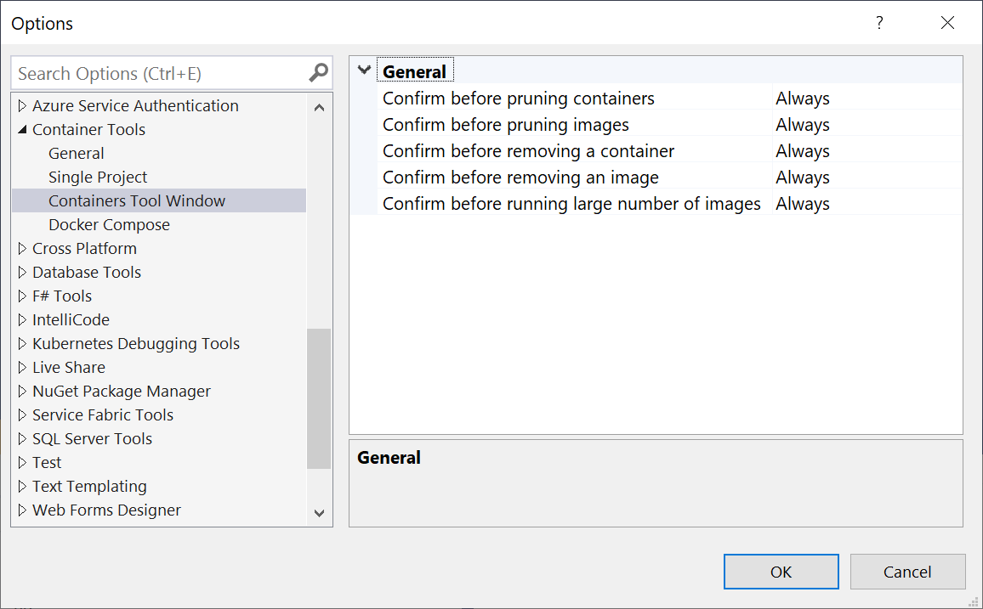The height and width of the screenshot is (609, 983).
Task: Expand the NuGet Package Manager node
Action: [22, 391]
